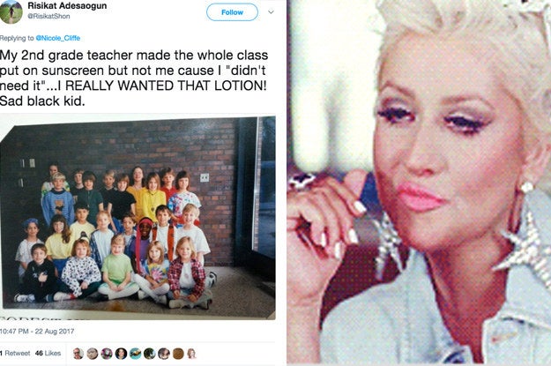Open fifth liker avatar with teal background
This screenshot has height=366, width=551.
click(135, 354)
